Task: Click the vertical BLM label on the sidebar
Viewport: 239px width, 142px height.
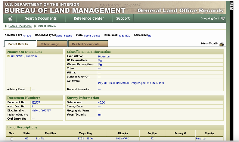Action: 231,6
